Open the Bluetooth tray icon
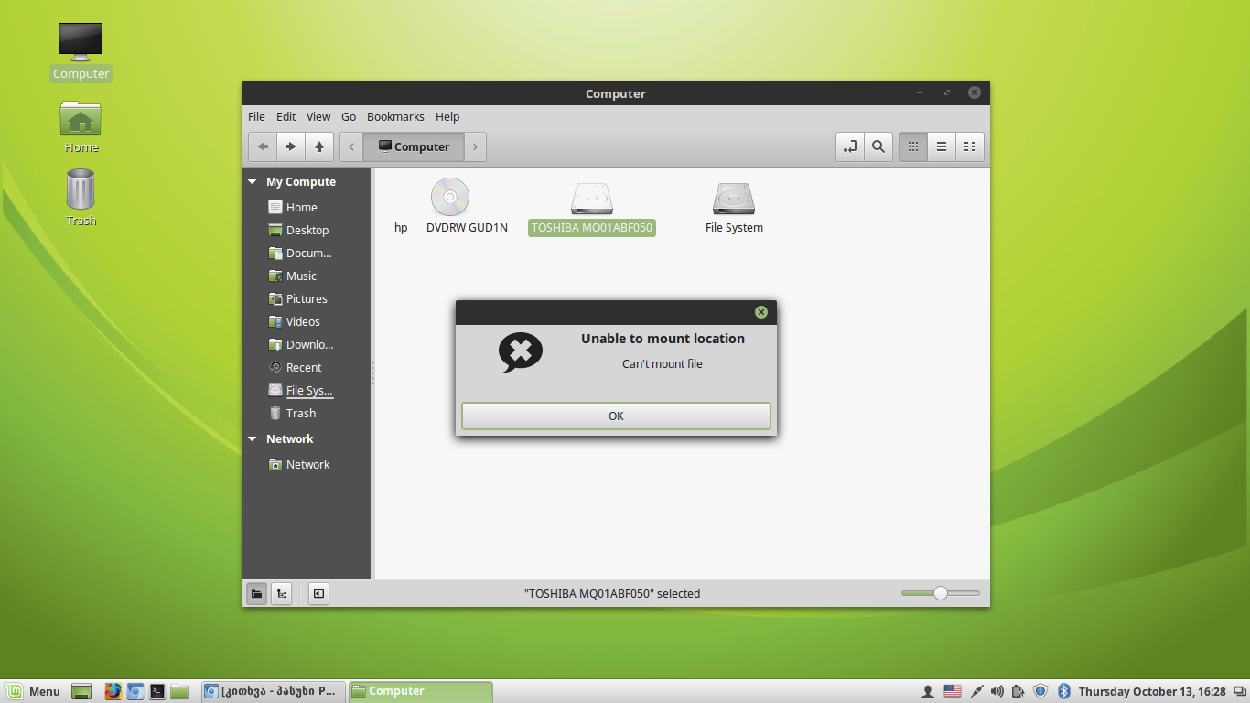1250x703 pixels. click(1064, 691)
